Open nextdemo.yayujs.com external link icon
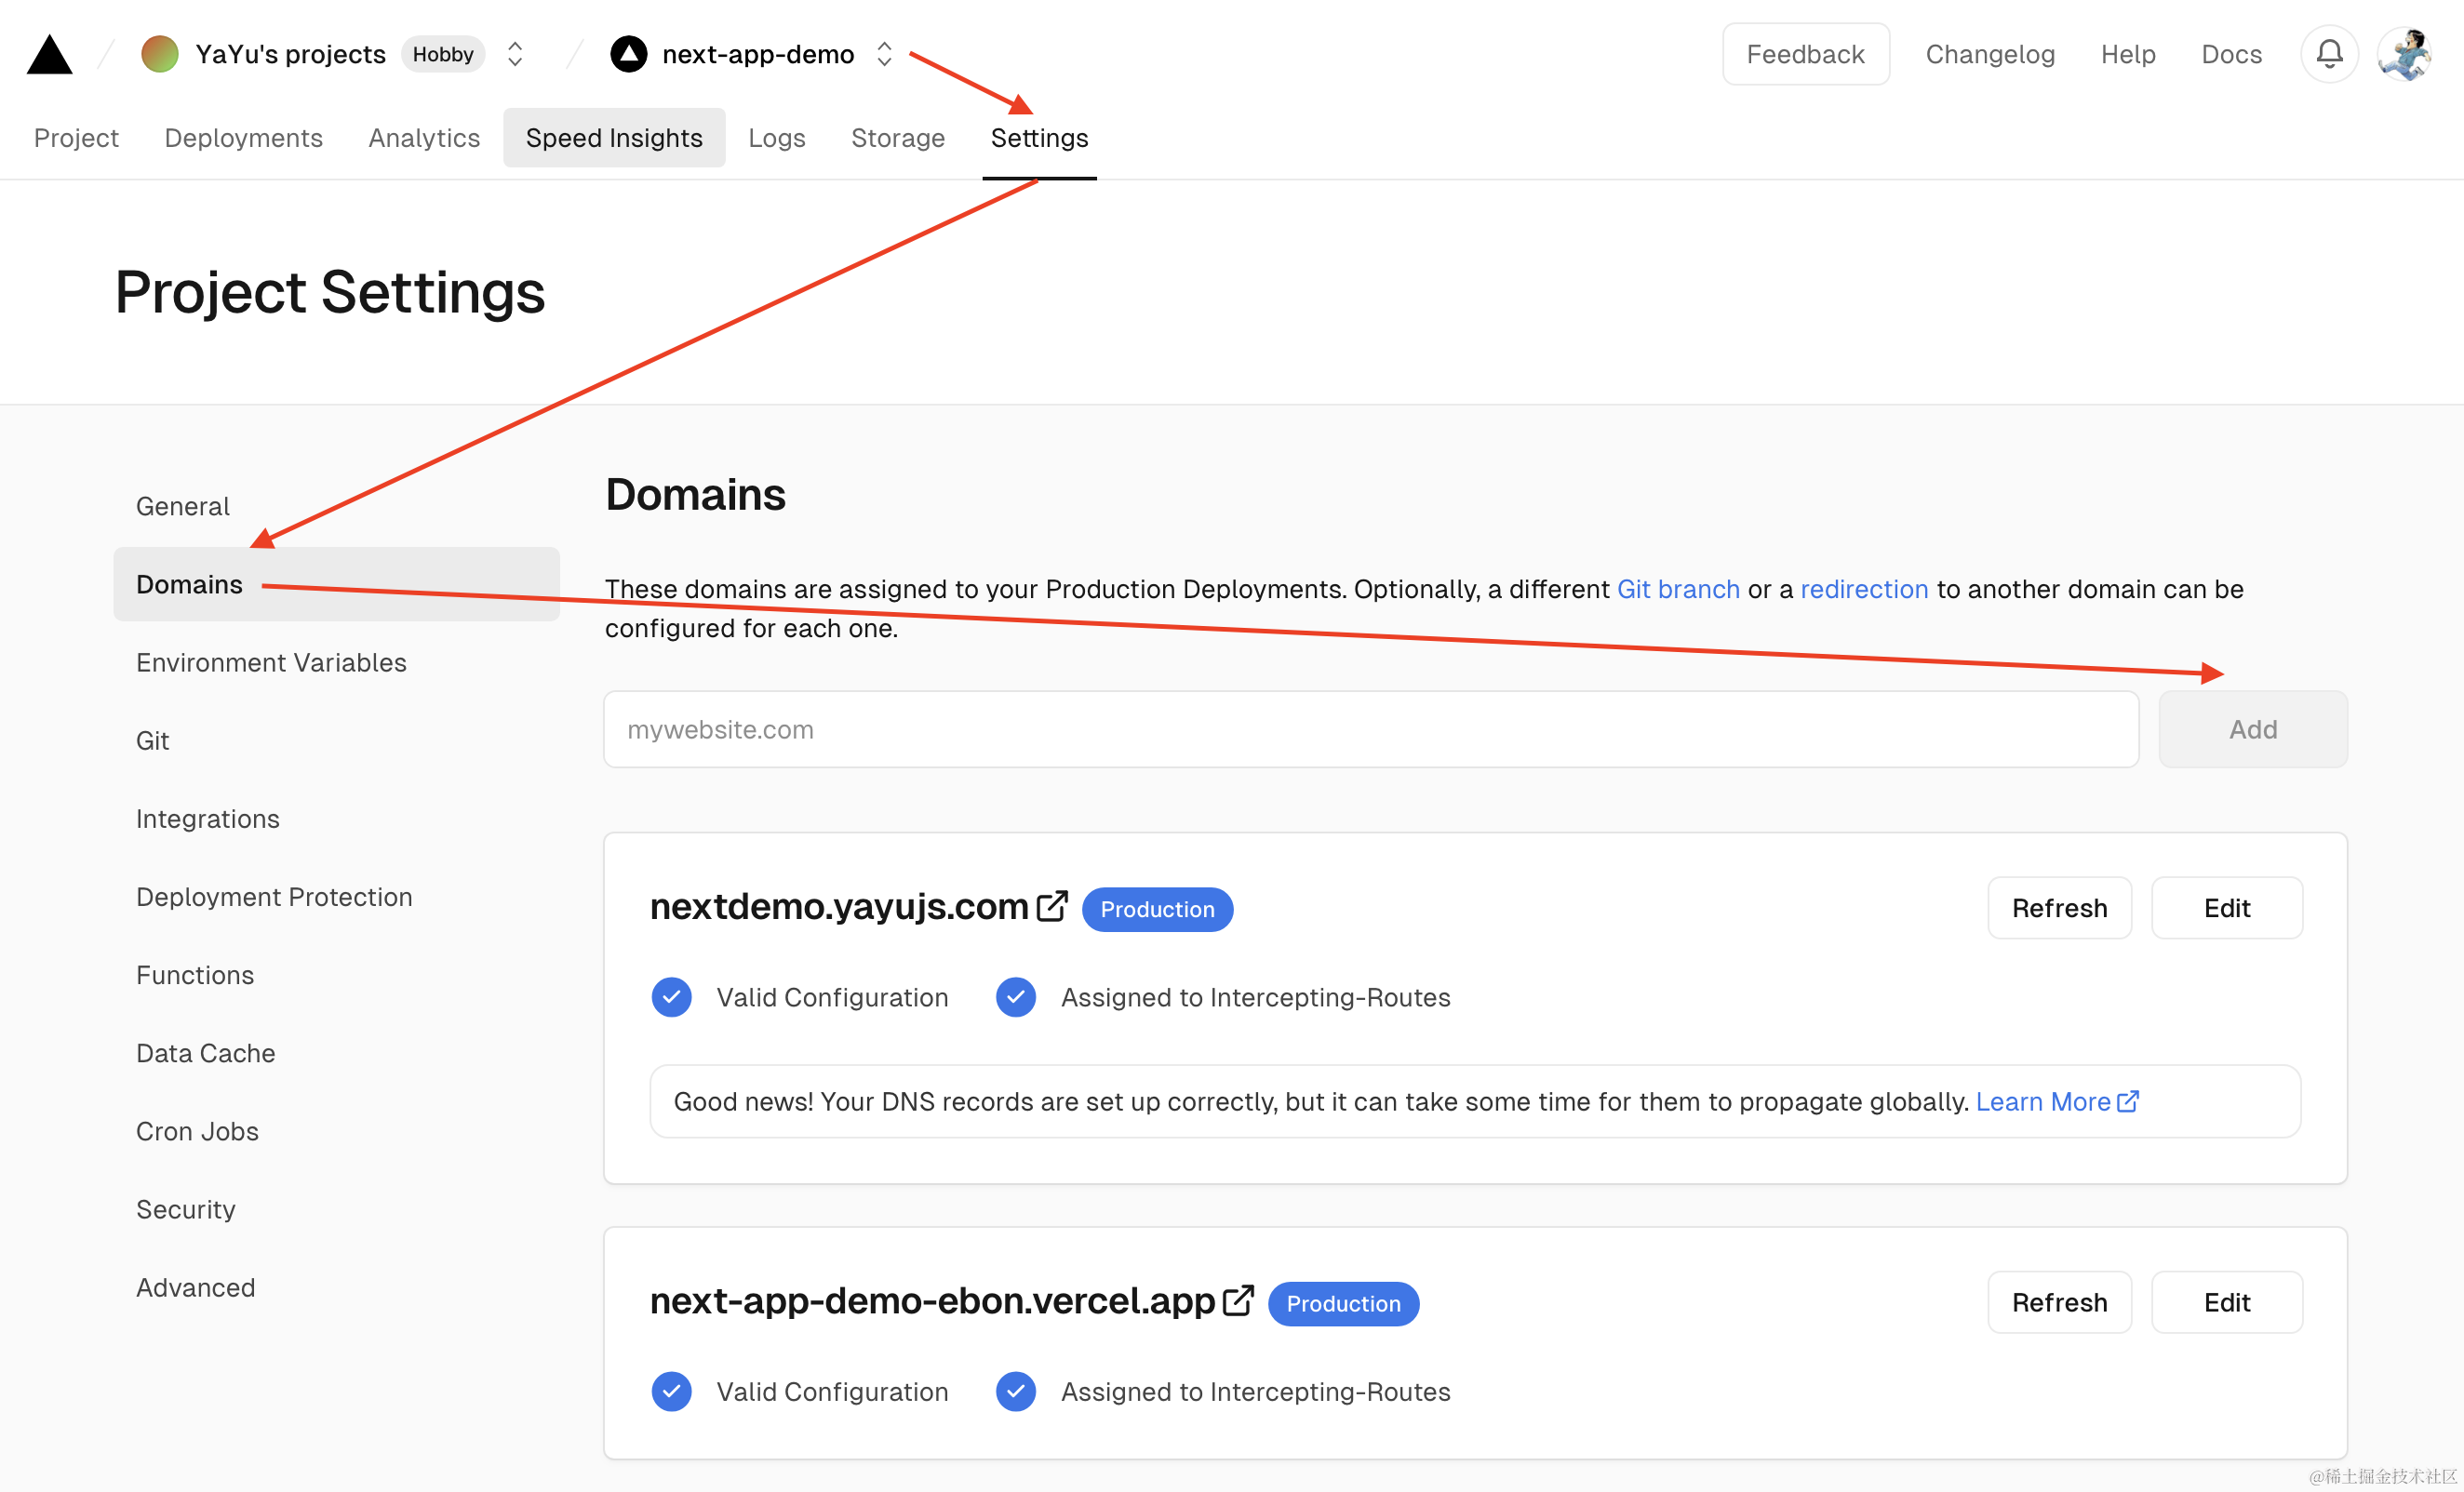Image resolution: width=2464 pixels, height=1492 pixels. [1052, 906]
